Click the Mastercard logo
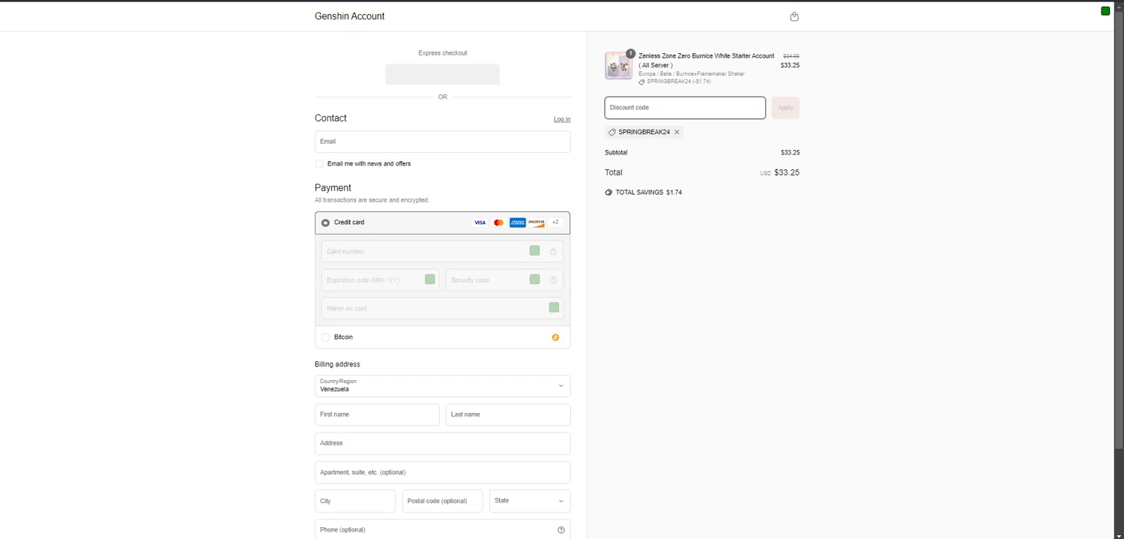Viewport: 1124px width, 539px height. click(499, 223)
